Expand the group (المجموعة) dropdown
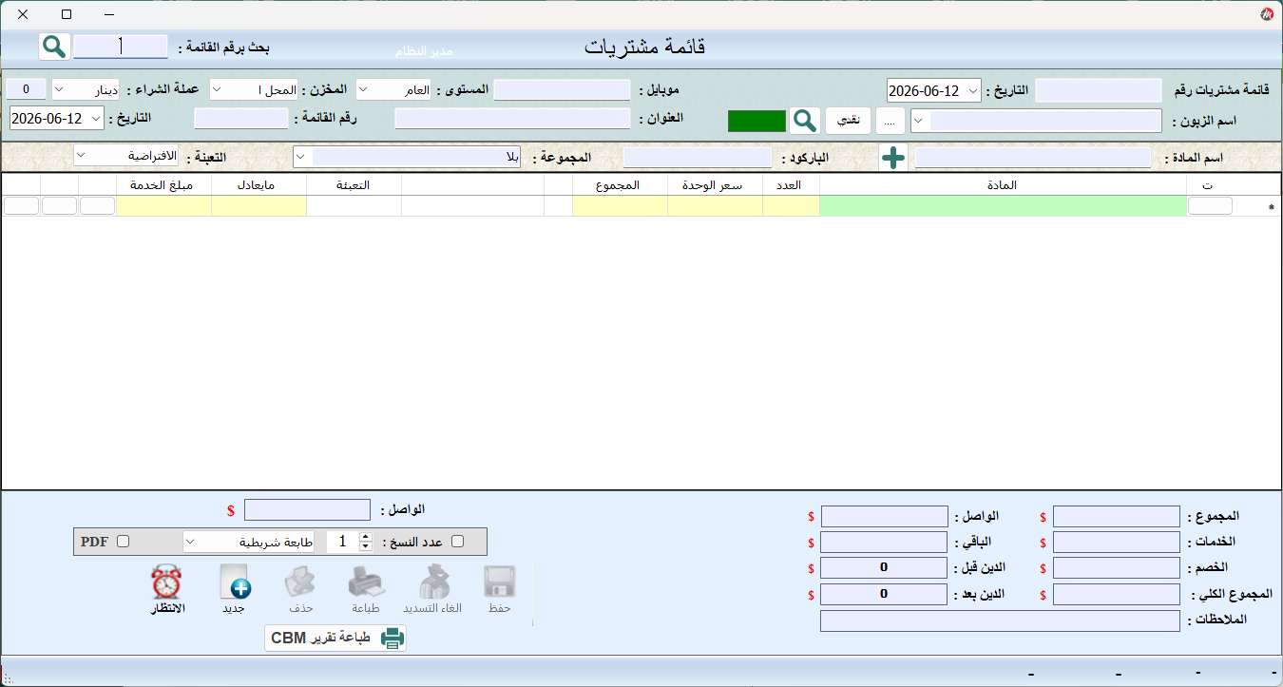The image size is (1283, 687). (x=300, y=157)
